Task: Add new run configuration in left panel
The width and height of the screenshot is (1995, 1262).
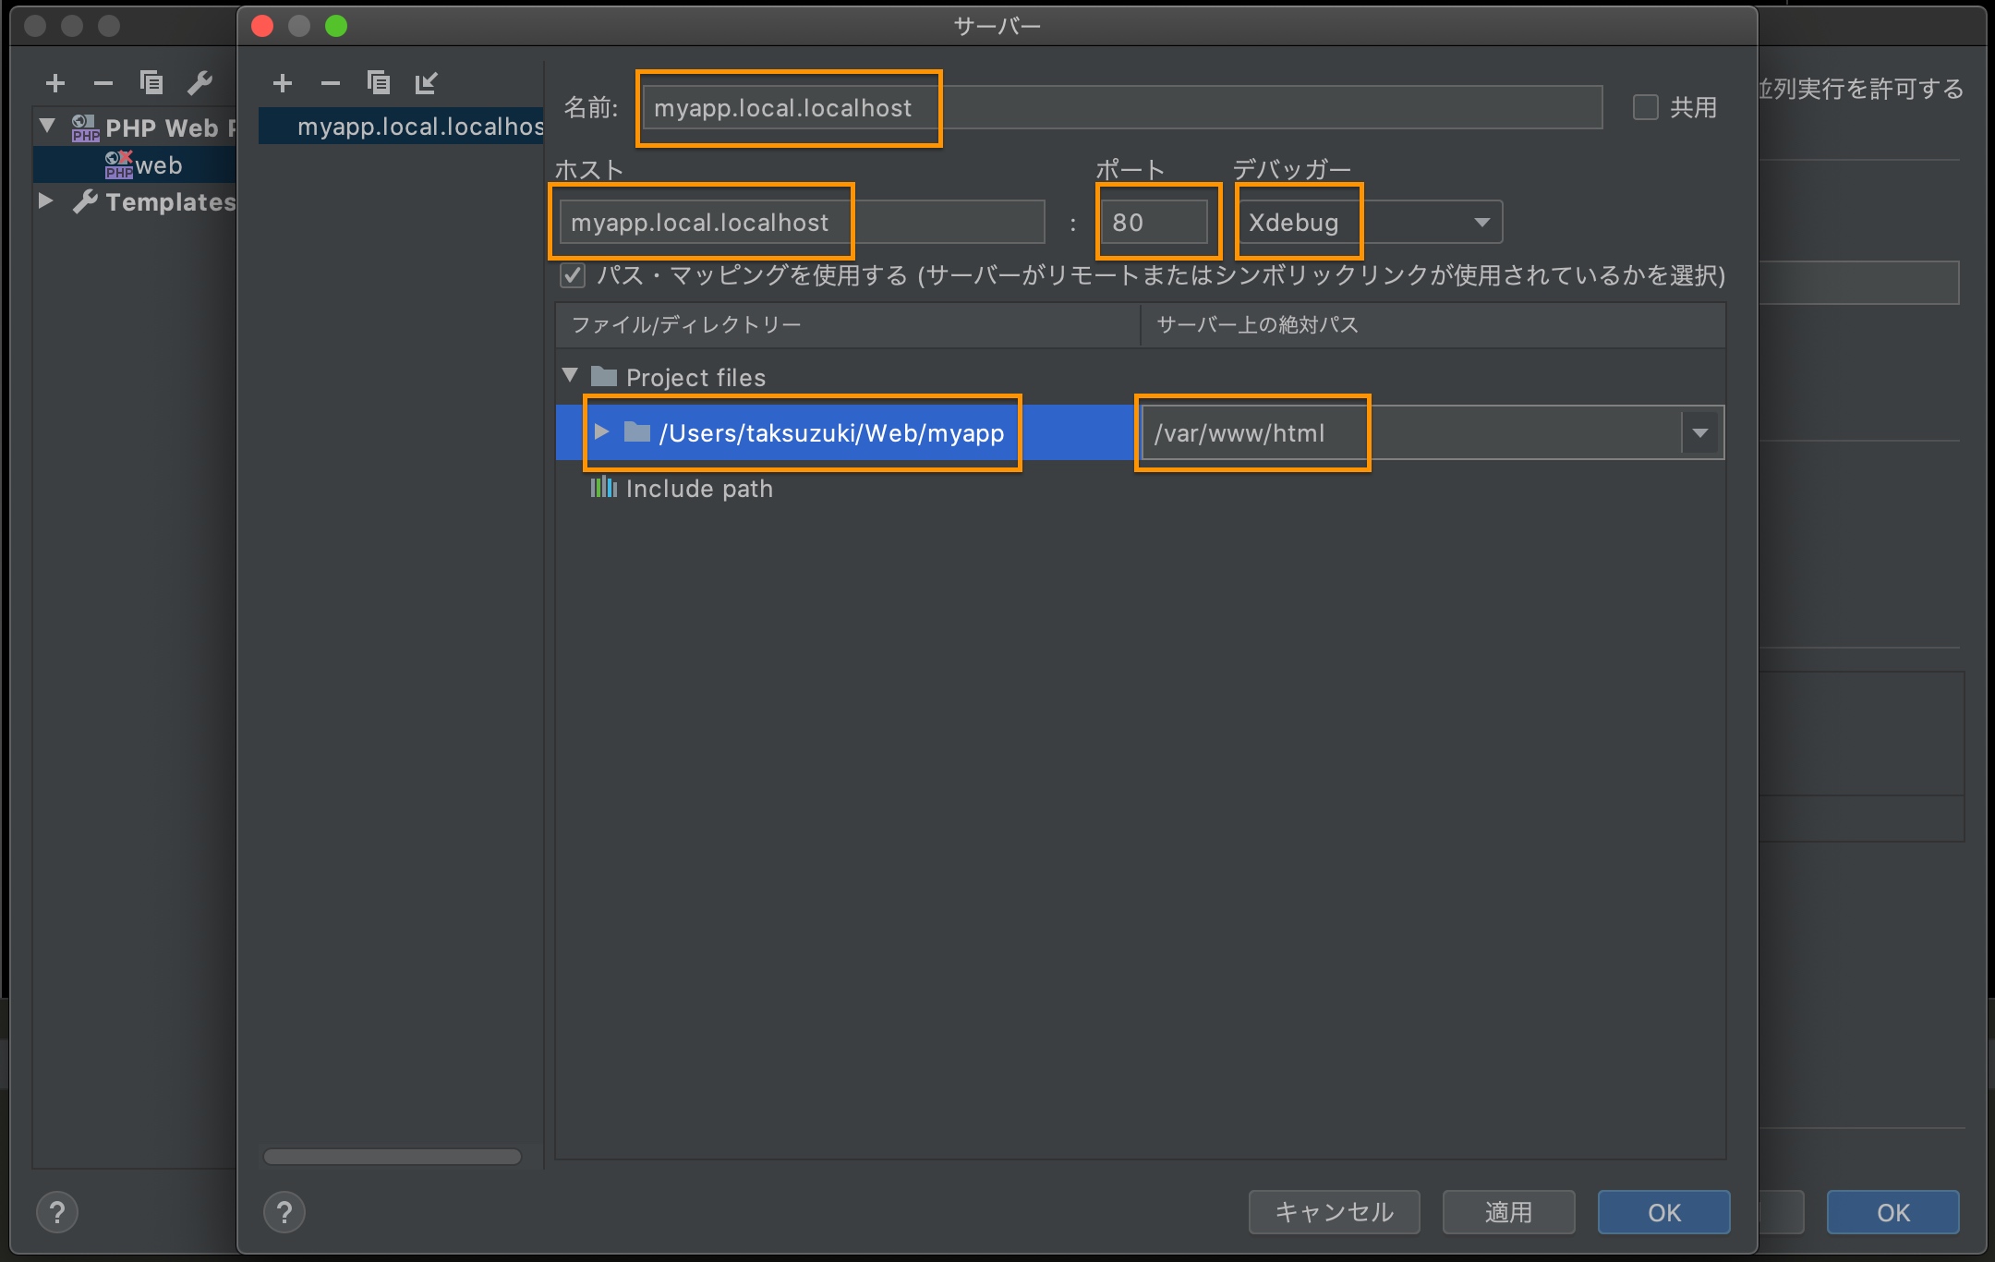Action: coord(55,83)
